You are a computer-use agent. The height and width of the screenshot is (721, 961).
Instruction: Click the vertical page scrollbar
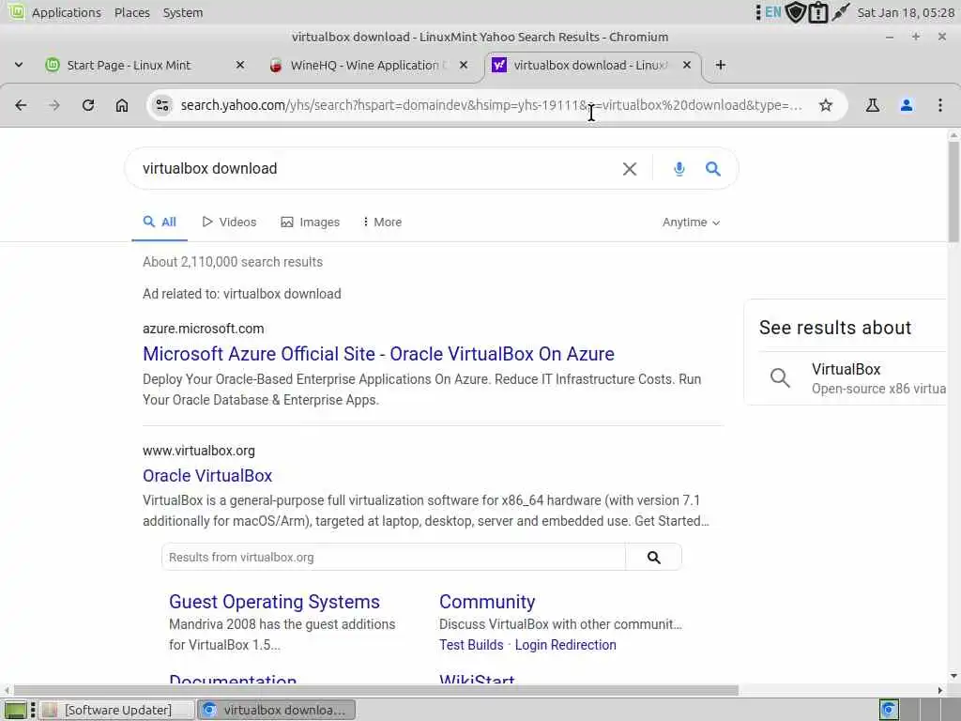point(953,192)
